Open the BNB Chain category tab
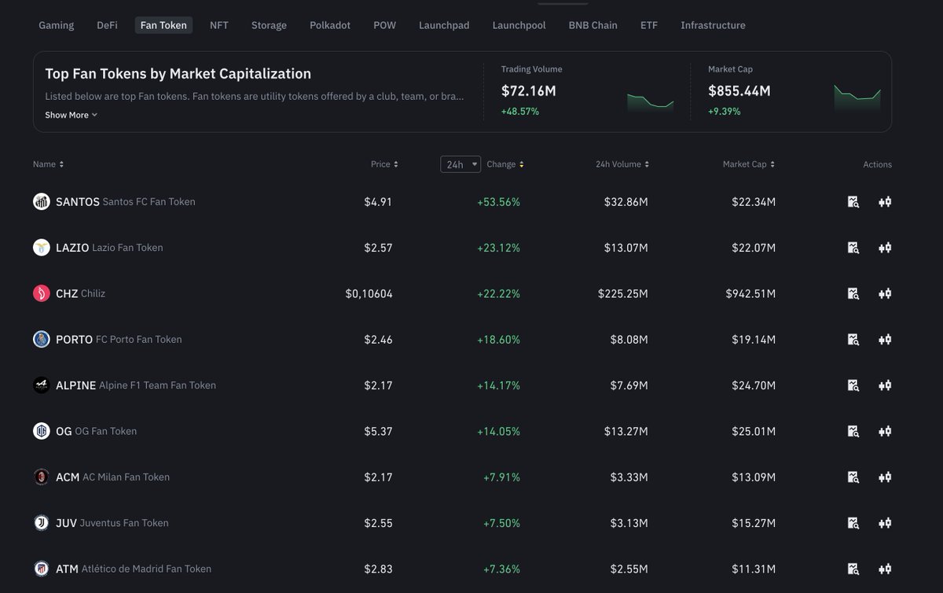This screenshot has width=943, height=593. [593, 25]
